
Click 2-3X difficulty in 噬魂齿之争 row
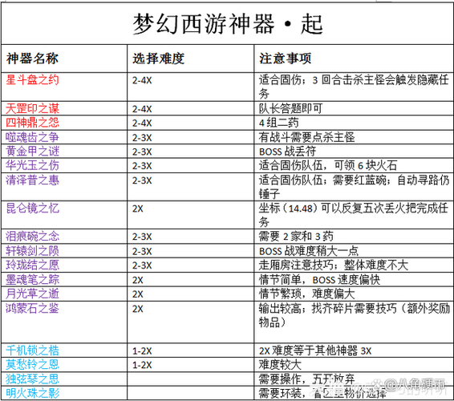[x=142, y=137]
